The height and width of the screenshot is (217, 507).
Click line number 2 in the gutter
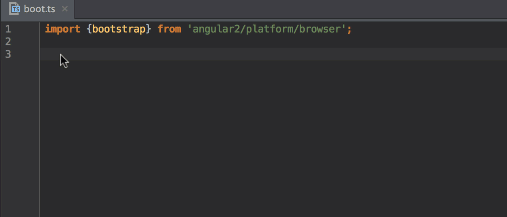point(8,42)
